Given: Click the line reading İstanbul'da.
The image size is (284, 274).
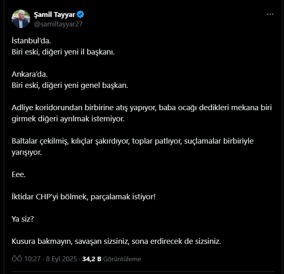Looking at the screenshot, I should point(31,40).
